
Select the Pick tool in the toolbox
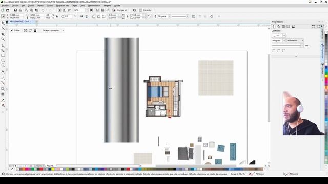tap(3, 23)
